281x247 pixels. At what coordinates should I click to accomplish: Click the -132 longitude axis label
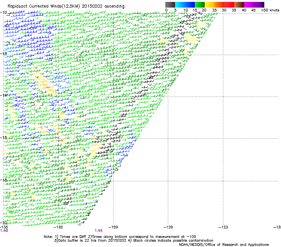[x=58, y=227]
